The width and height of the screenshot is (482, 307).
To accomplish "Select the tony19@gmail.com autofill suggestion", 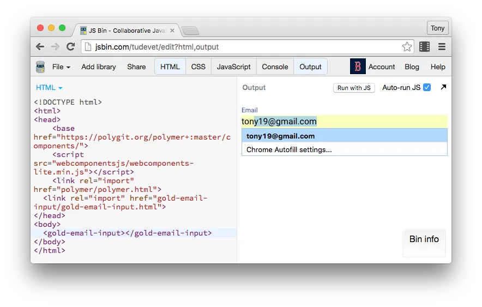I will (344, 136).
